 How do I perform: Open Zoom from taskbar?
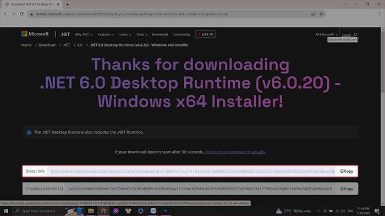[153, 211]
